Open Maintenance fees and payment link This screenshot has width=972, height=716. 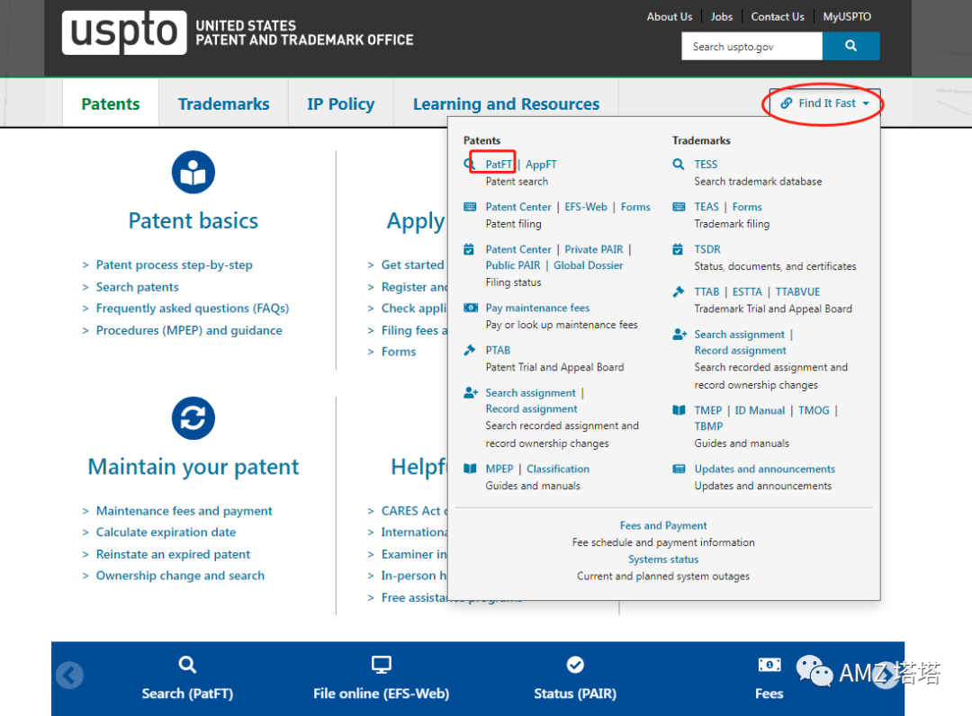(184, 511)
